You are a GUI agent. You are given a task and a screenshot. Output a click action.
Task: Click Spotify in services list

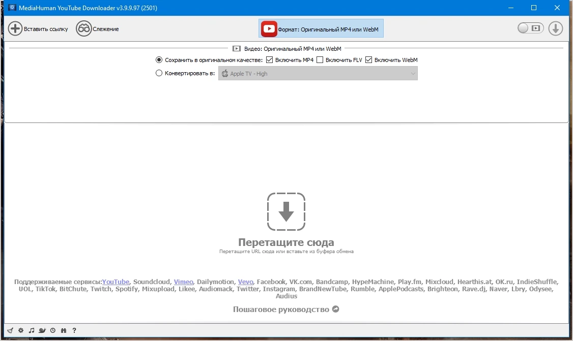click(x=126, y=289)
